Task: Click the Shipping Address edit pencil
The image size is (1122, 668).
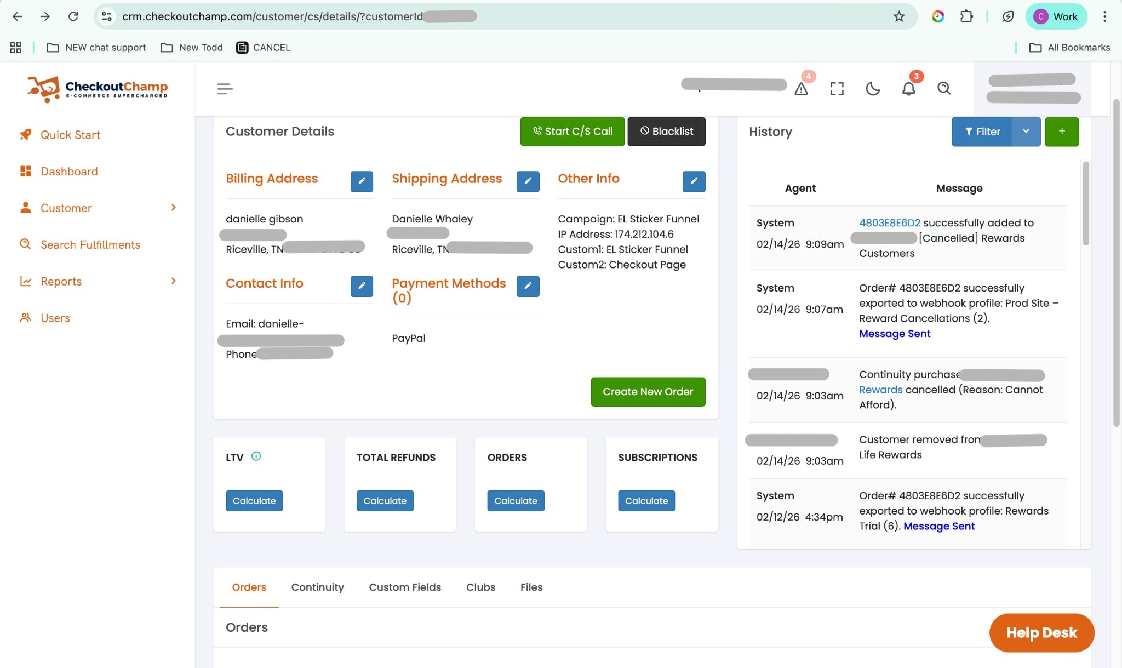Action: [528, 181]
